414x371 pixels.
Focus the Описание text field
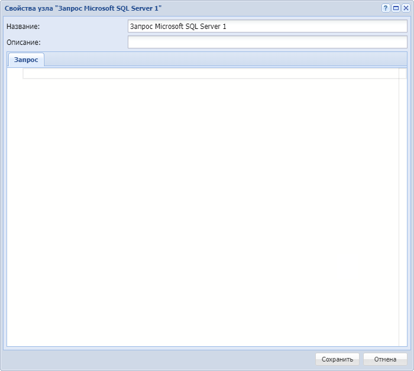click(x=267, y=42)
